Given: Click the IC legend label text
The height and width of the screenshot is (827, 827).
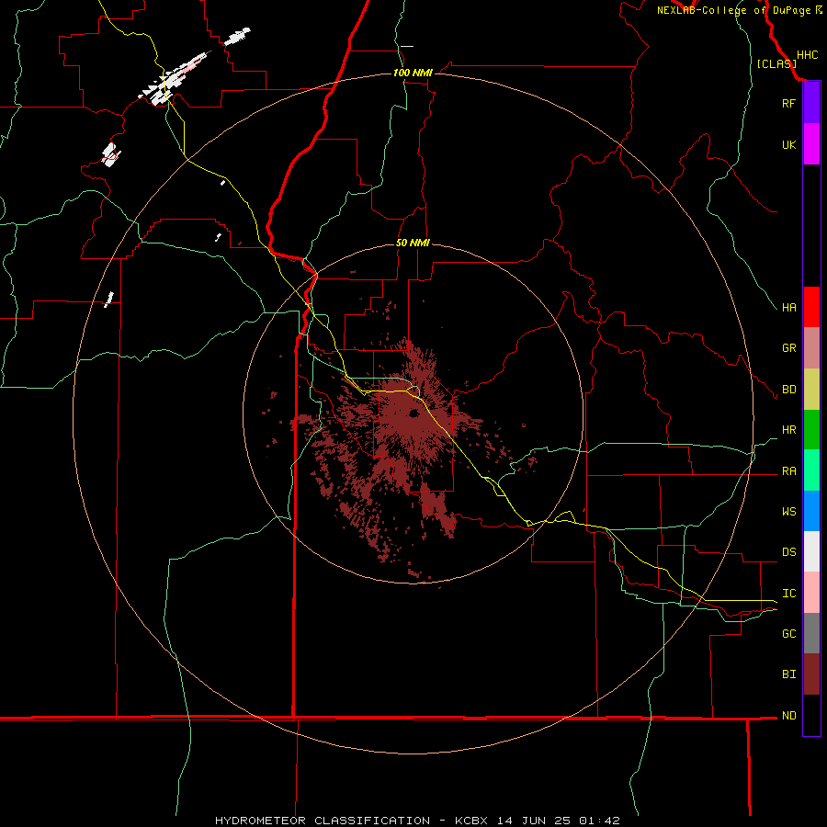Looking at the screenshot, I should point(789,594).
